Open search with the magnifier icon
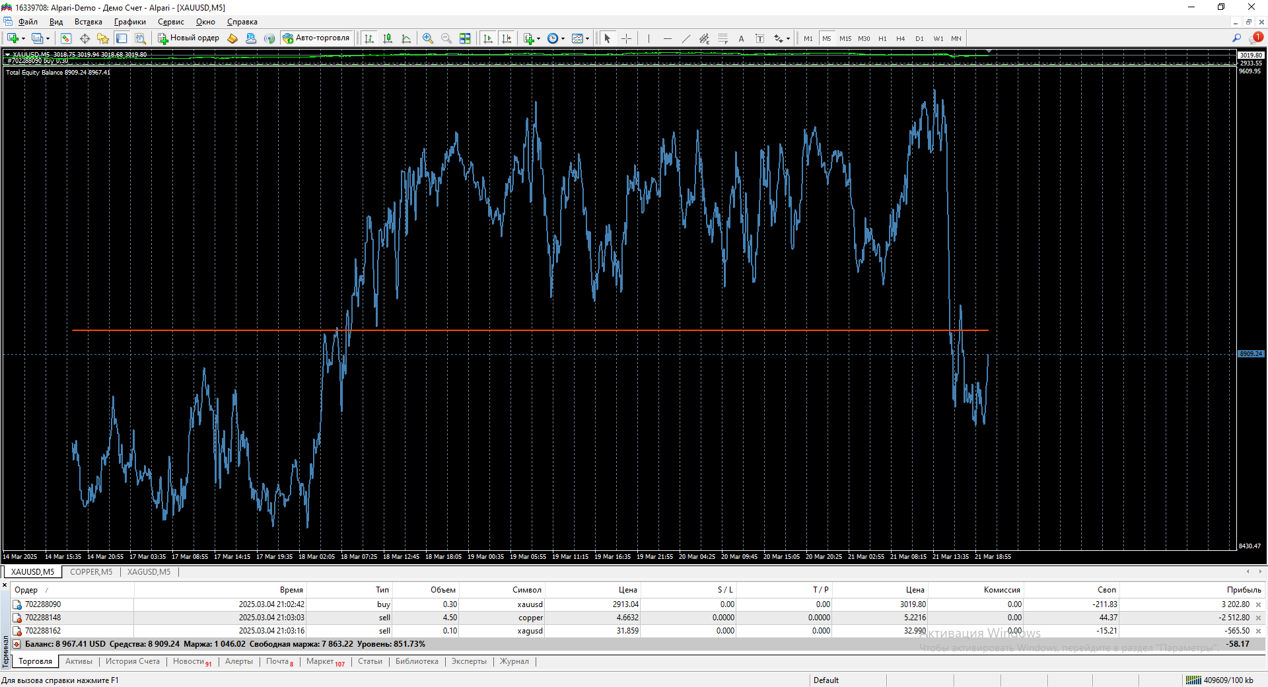 1236,38
